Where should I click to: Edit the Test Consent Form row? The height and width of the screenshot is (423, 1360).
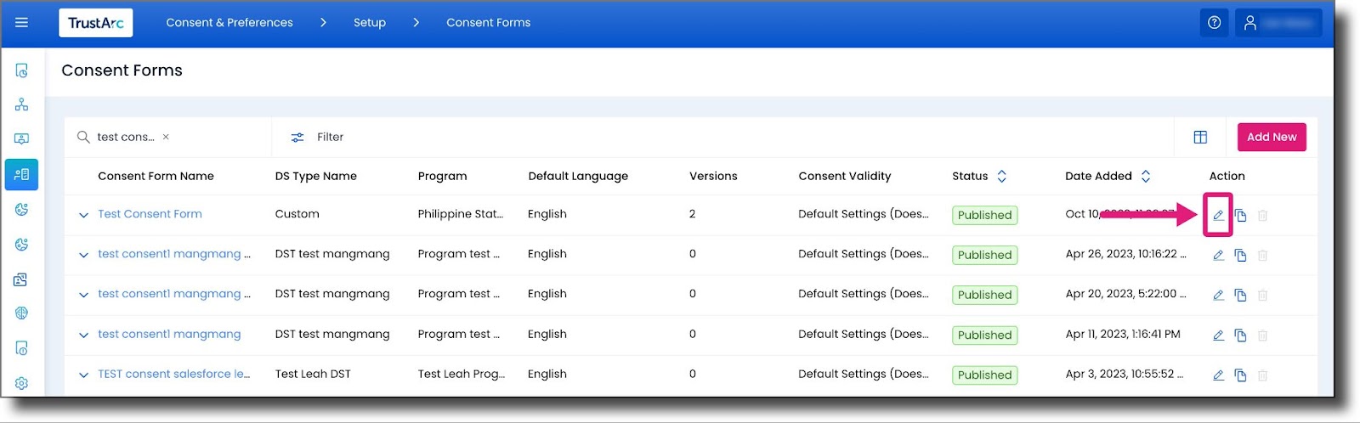click(1218, 215)
